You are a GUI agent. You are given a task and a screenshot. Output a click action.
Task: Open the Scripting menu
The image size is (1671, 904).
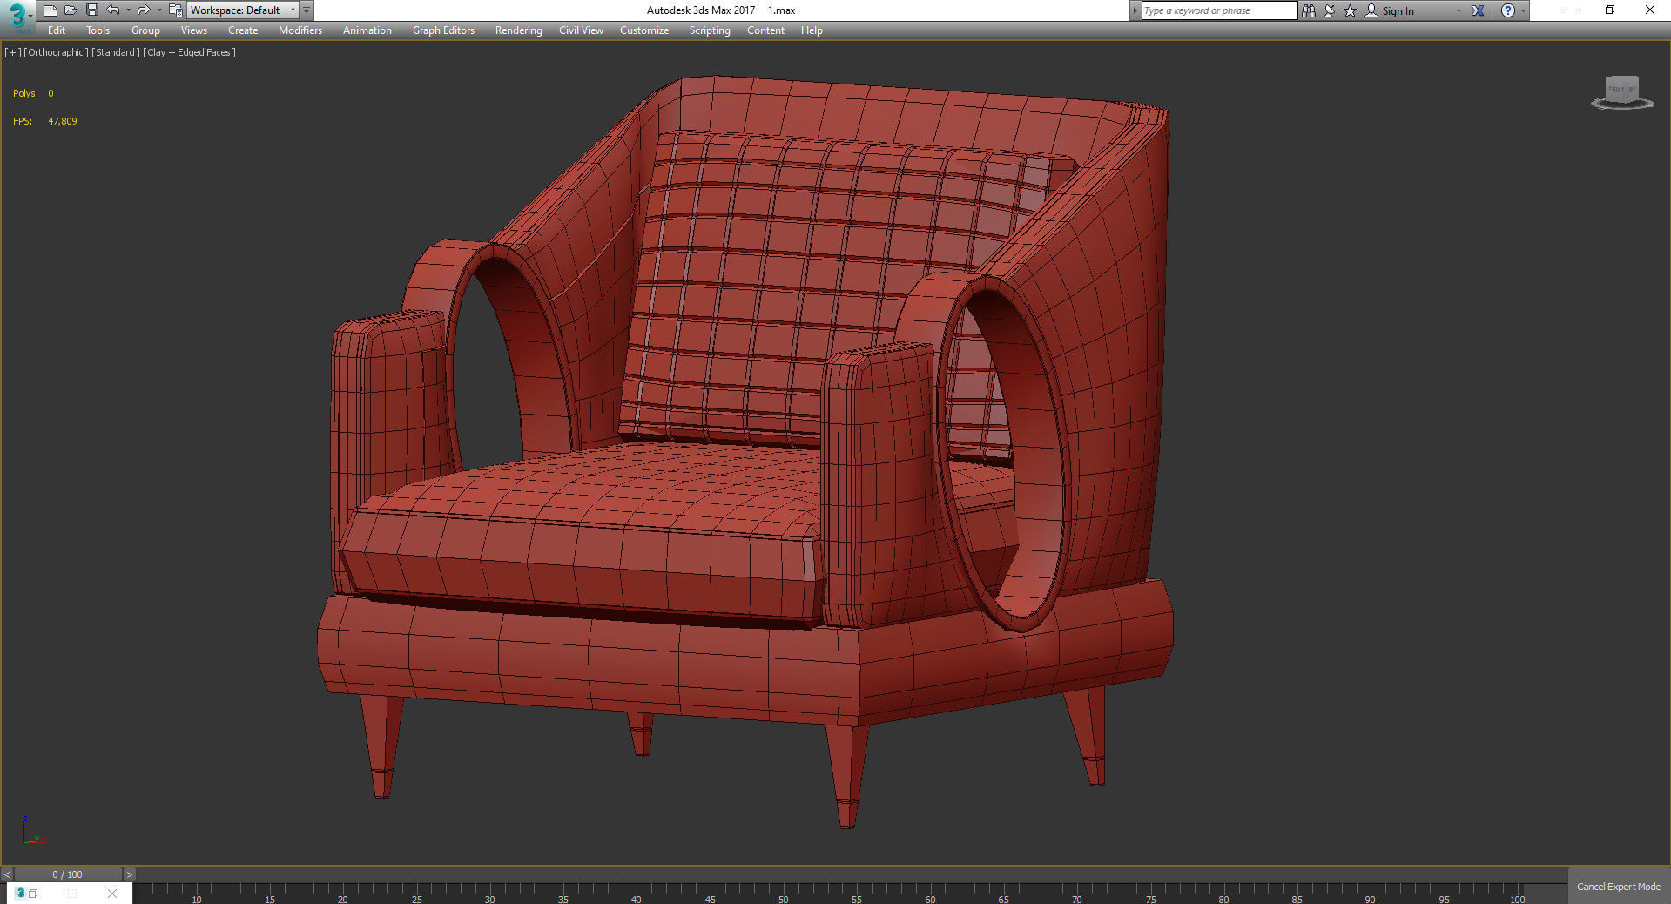pyautogui.click(x=710, y=30)
